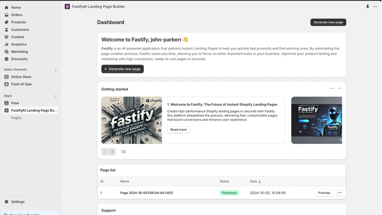Click Generate new page in welcome card

click(123, 69)
